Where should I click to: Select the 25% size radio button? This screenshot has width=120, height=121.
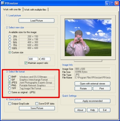pos(10,37)
